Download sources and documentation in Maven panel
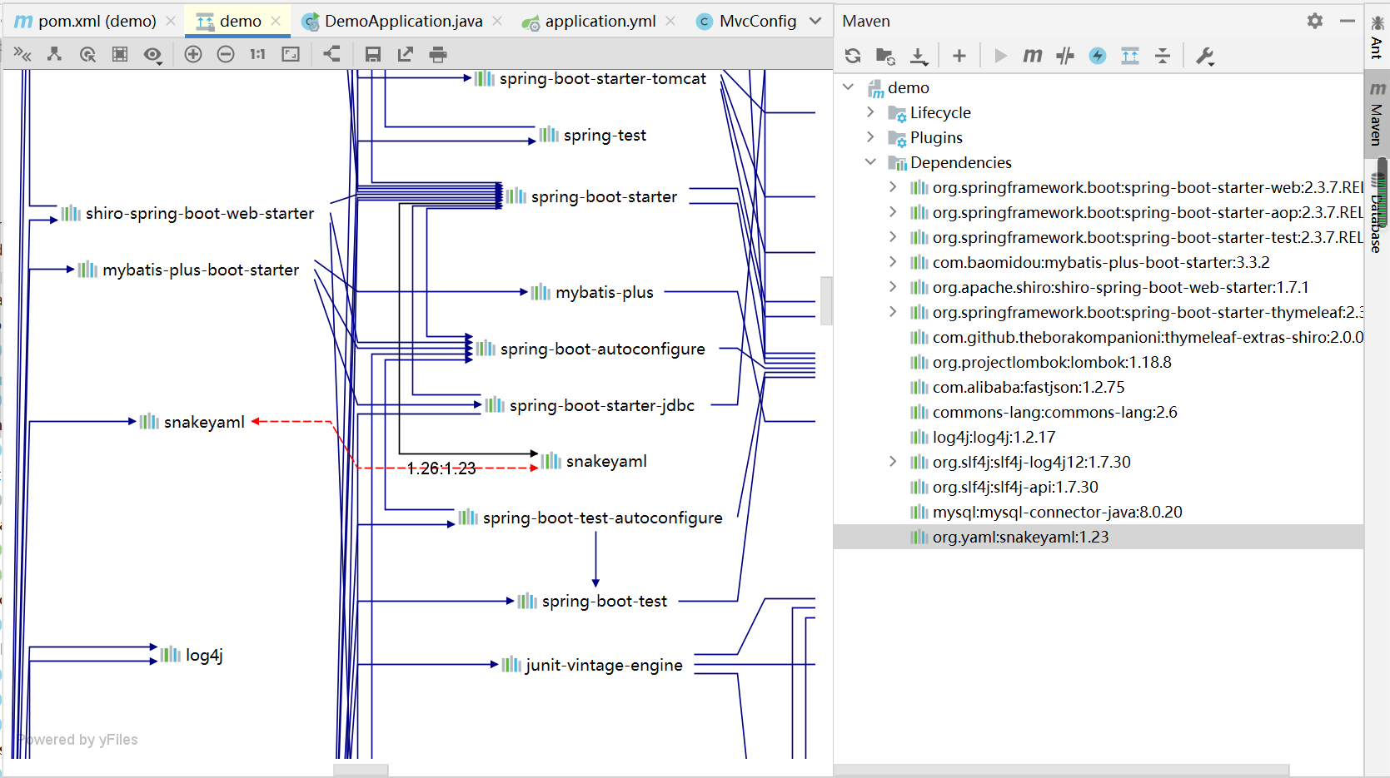This screenshot has height=778, width=1390. 919,56
